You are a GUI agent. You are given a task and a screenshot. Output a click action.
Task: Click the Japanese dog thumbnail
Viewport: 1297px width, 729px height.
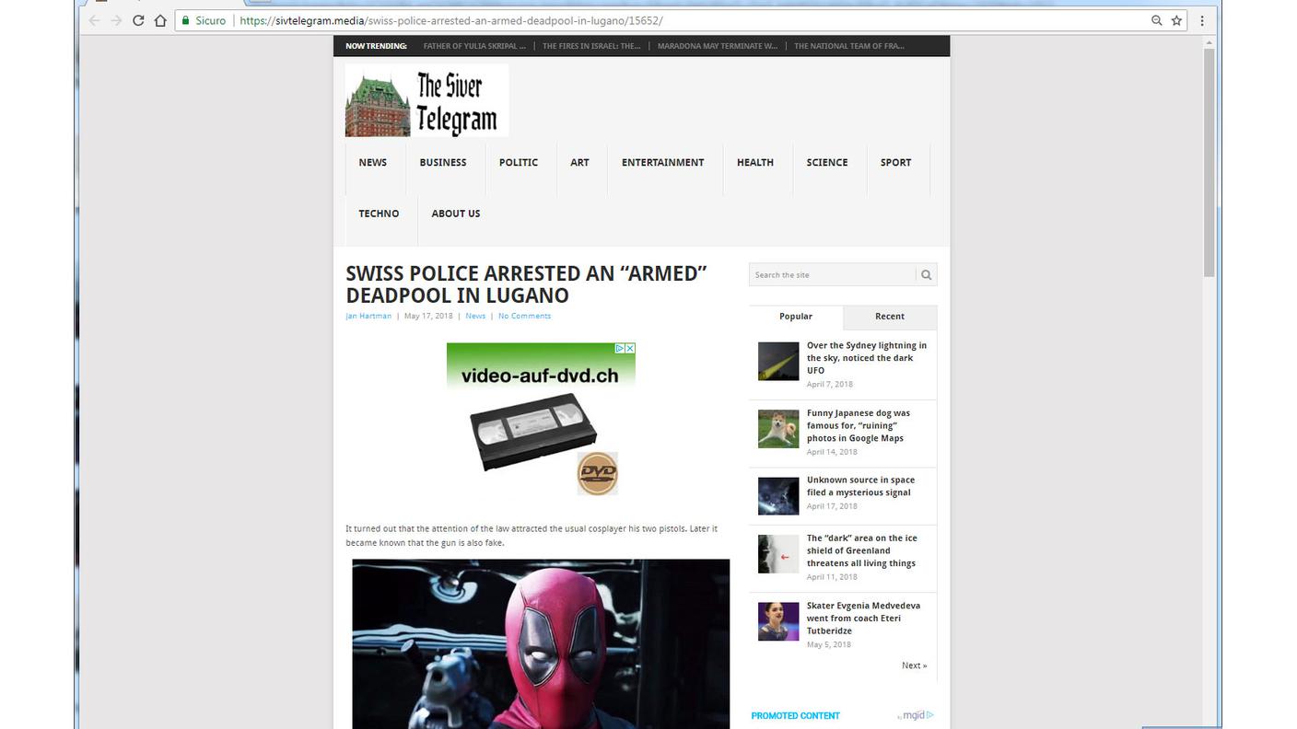[778, 429]
